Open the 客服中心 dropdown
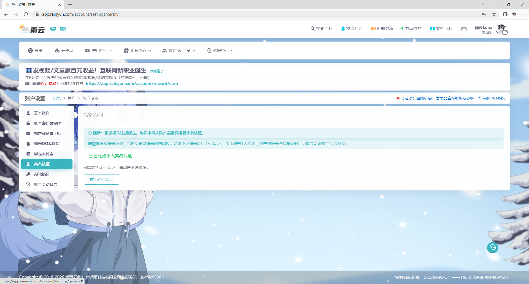The image size is (529, 284). (x=220, y=50)
